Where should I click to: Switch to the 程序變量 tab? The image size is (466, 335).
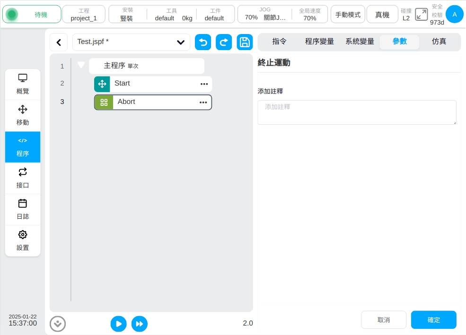pyautogui.click(x=319, y=42)
